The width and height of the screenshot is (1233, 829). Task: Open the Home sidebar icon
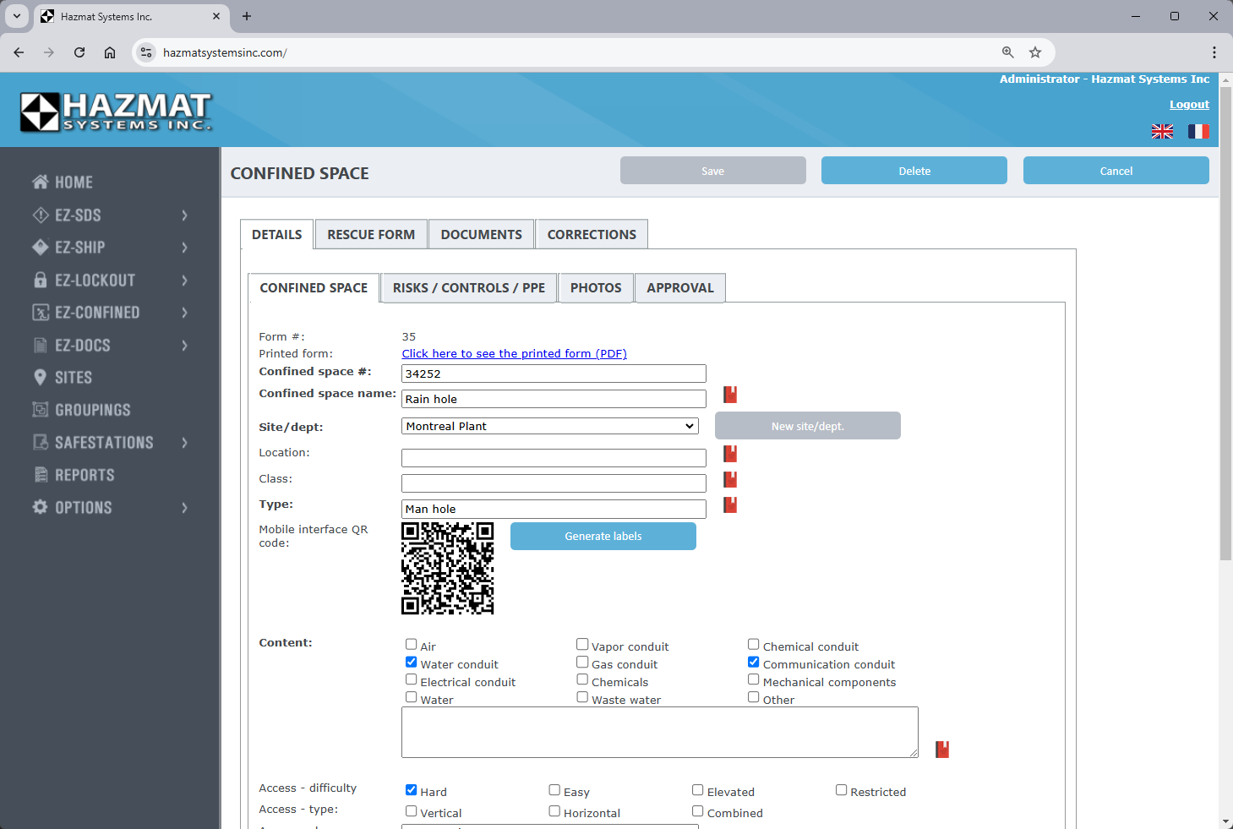click(x=40, y=182)
